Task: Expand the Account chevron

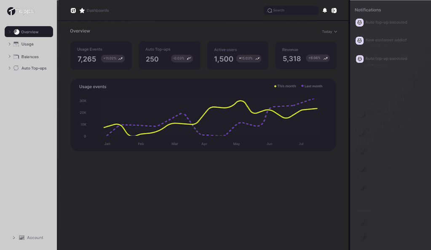Action: point(14,238)
